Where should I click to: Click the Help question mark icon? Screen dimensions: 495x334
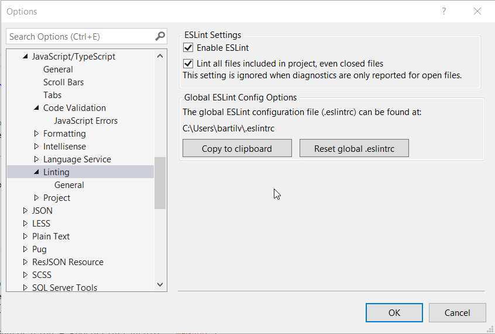(x=444, y=11)
